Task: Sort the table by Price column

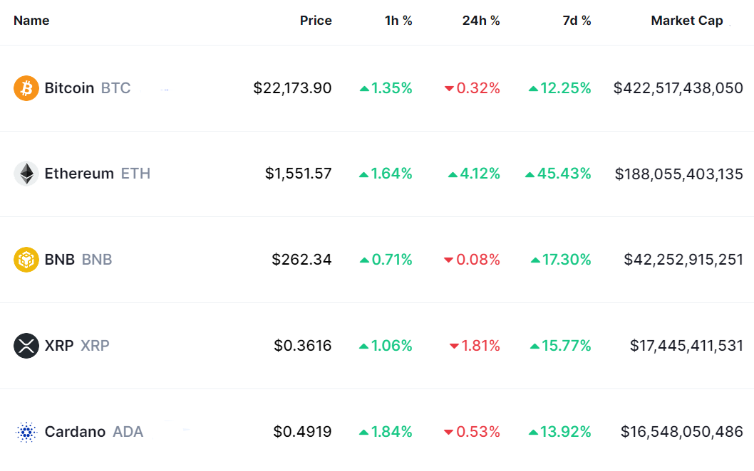Action: pyautogui.click(x=316, y=21)
